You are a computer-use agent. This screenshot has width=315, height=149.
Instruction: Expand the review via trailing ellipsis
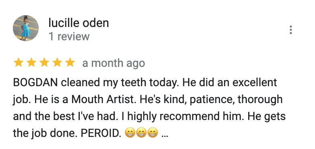(165, 134)
